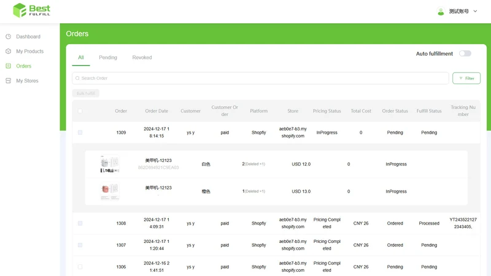The height and width of the screenshot is (276, 491).
Task: Click the USD 12.0 price
Action: click(x=301, y=164)
